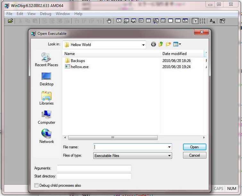
Task: Open the Debug menu
Action: pos(46,14)
